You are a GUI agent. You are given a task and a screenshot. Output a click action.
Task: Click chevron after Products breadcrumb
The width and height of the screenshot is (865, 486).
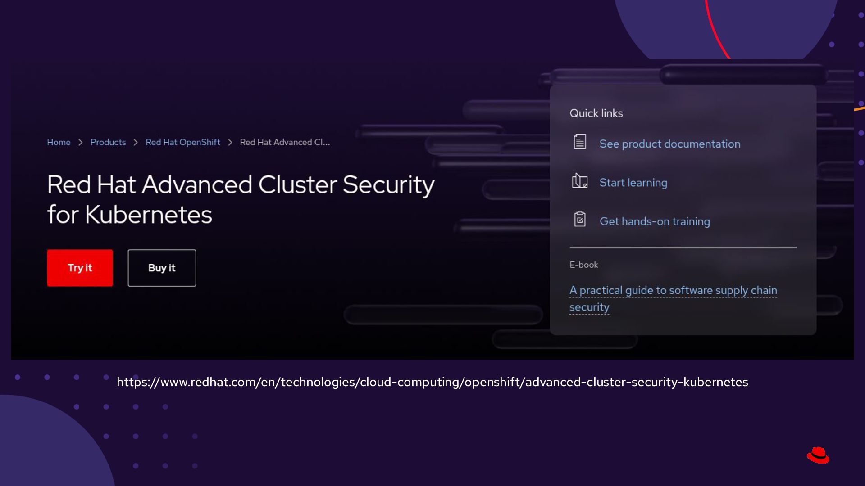[136, 143]
